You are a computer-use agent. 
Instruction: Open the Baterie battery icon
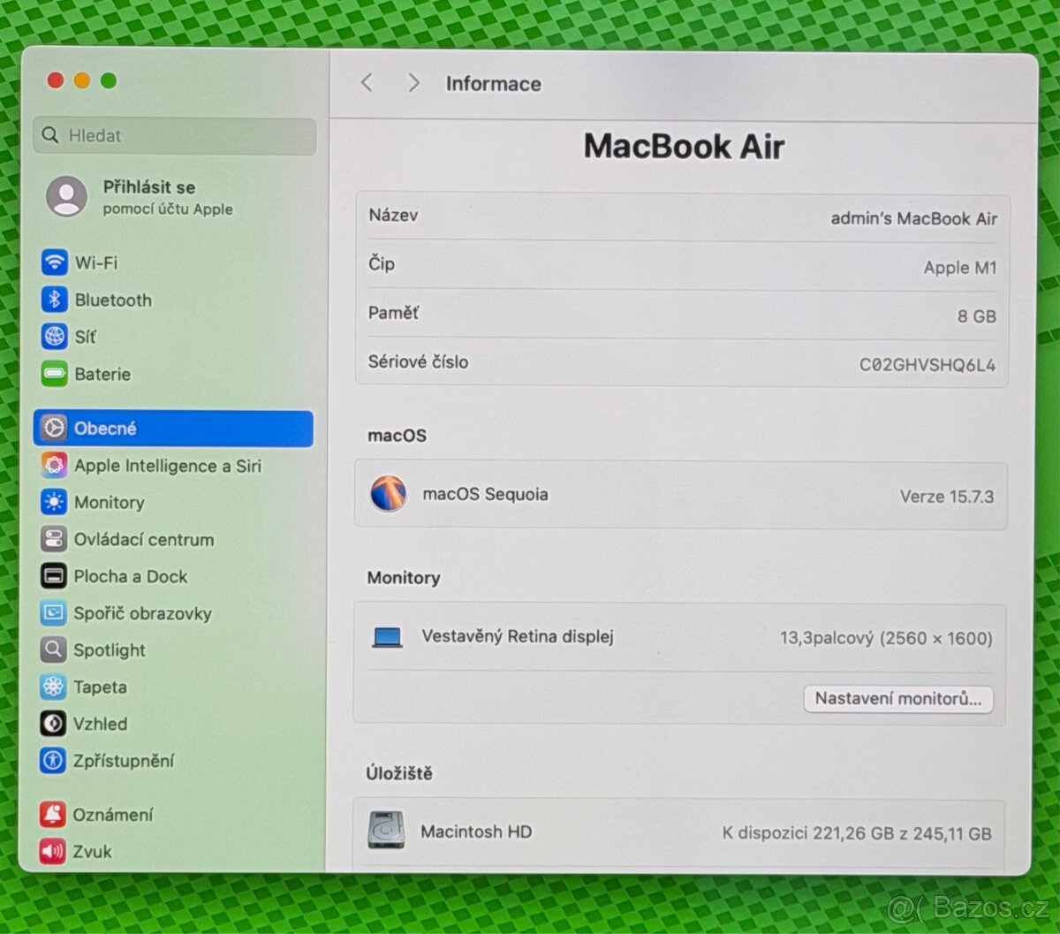tap(55, 374)
